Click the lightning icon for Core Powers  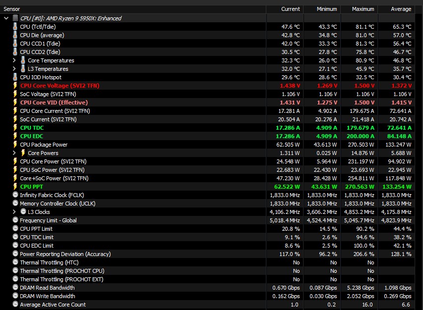click(x=23, y=153)
